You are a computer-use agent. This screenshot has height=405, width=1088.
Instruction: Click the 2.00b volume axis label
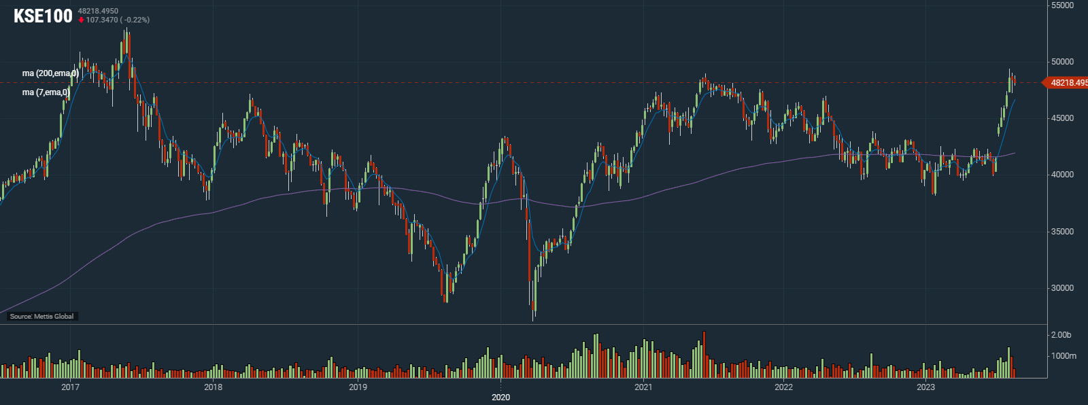click(1061, 335)
